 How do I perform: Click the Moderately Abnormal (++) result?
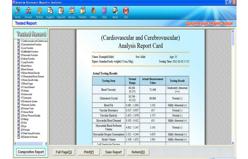(177, 90)
